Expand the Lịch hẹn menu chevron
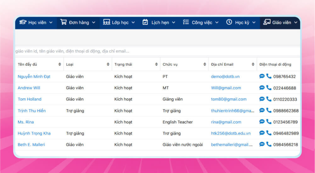 point(174,22)
